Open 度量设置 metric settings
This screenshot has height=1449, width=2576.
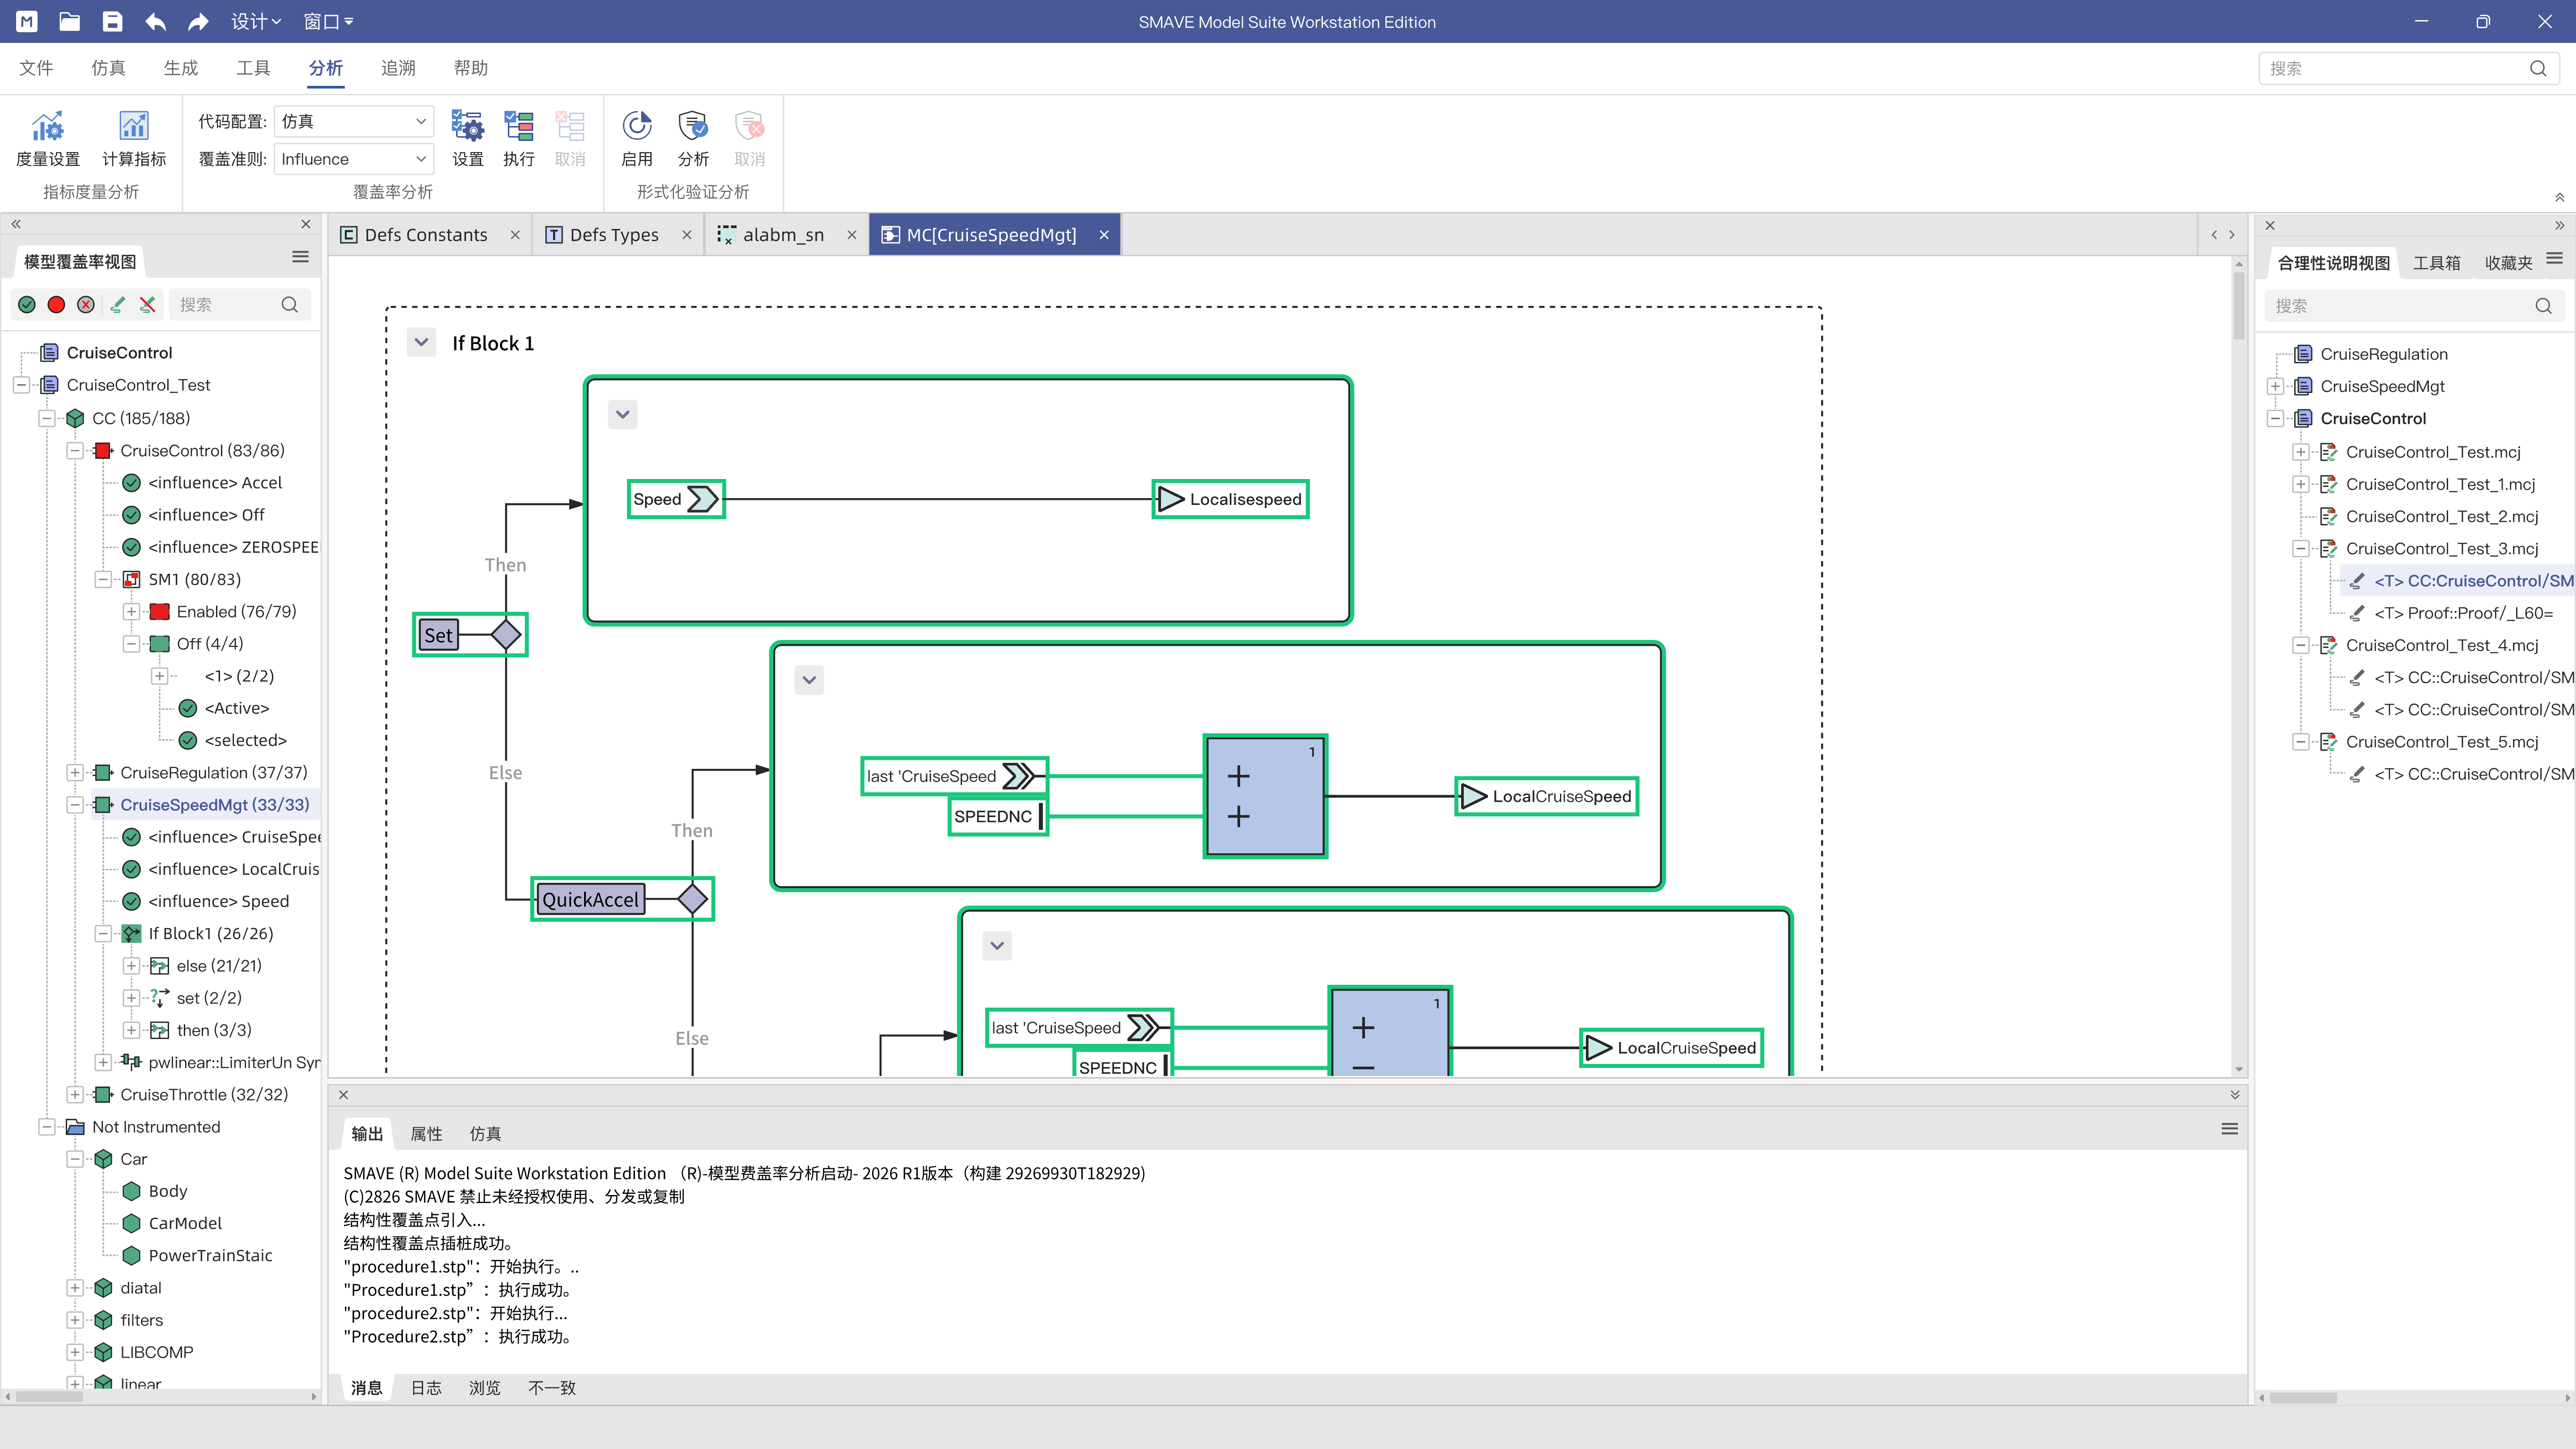click(x=48, y=139)
